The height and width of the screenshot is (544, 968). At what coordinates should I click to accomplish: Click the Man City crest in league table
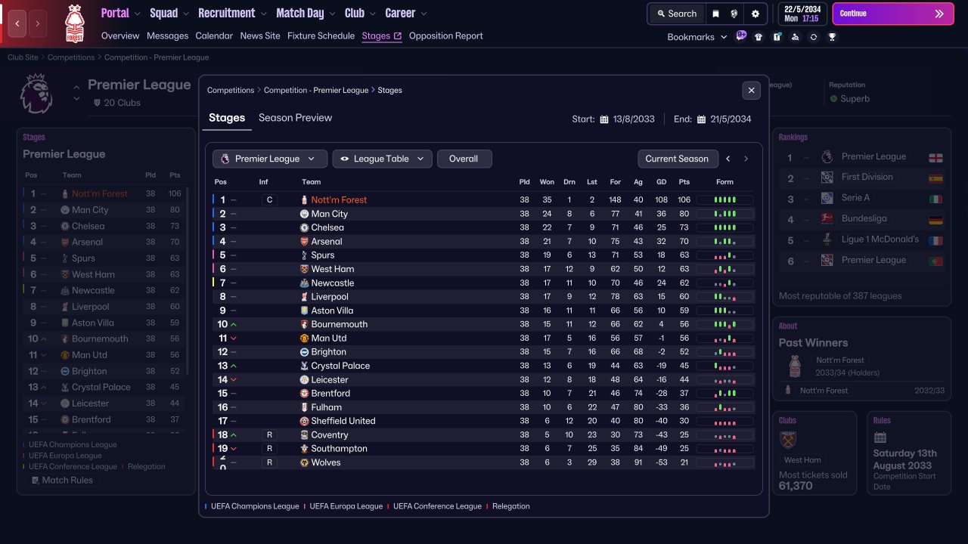point(304,214)
